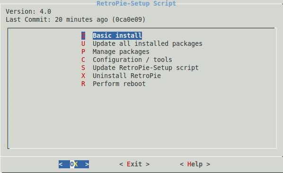Select the Basic install menu entry
283x173 pixels.
pyautogui.click(x=117, y=35)
